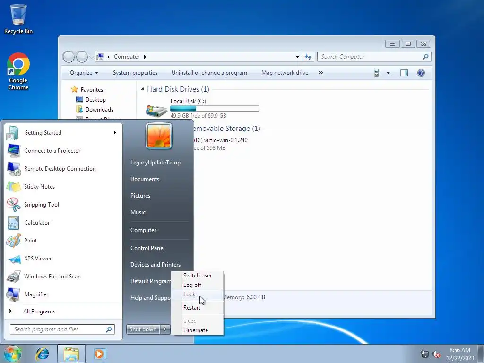This screenshot has width=484, height=363.
Task: Open Control Panel from Start menu
Action: coord(147,248)
